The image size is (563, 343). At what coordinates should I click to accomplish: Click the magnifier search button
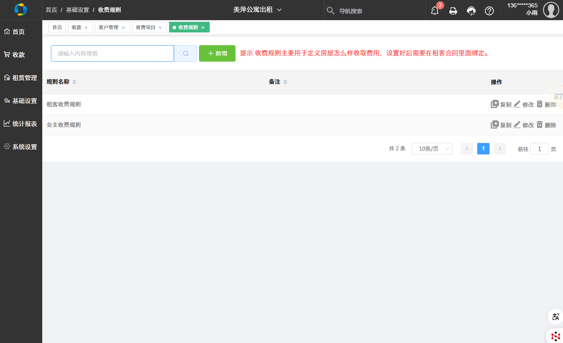[x=185, y=53]
